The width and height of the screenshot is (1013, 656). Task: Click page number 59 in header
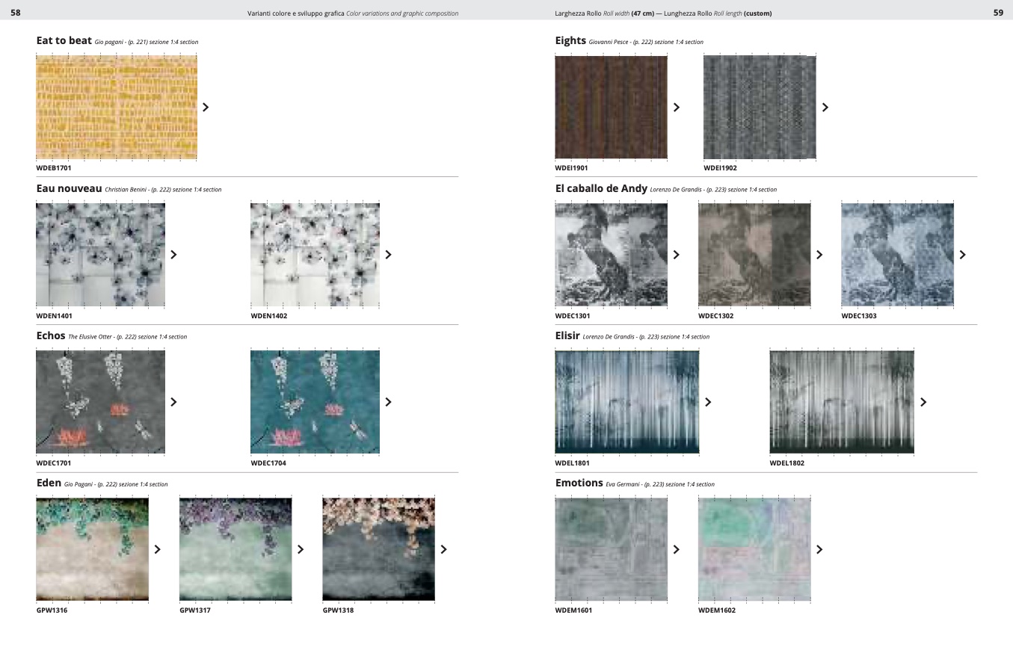[998, 13]
